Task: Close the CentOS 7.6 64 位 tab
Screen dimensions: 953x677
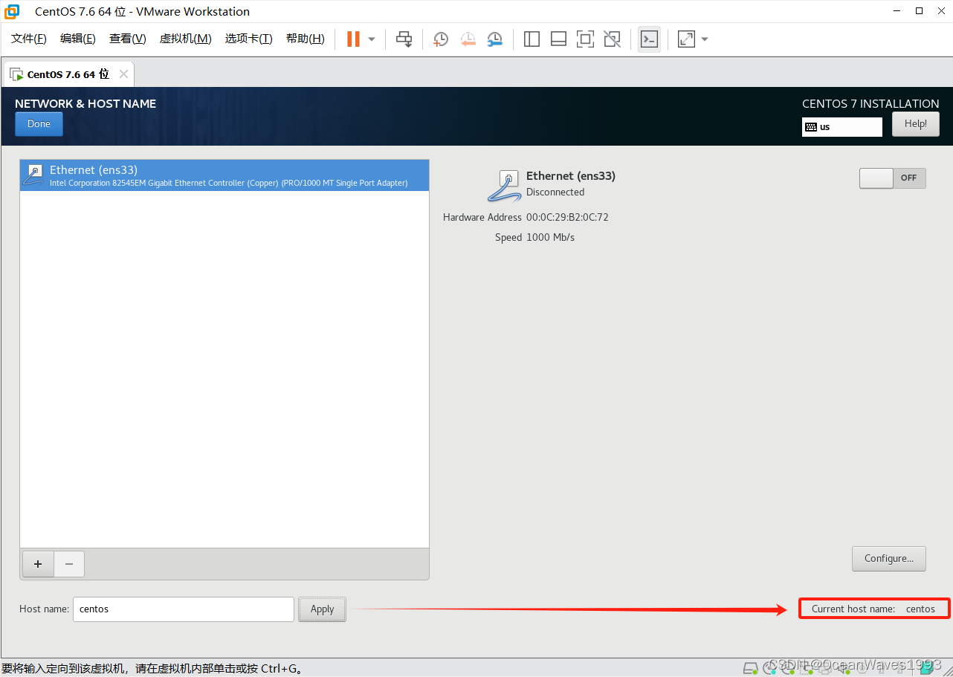Action: (123, 74)
